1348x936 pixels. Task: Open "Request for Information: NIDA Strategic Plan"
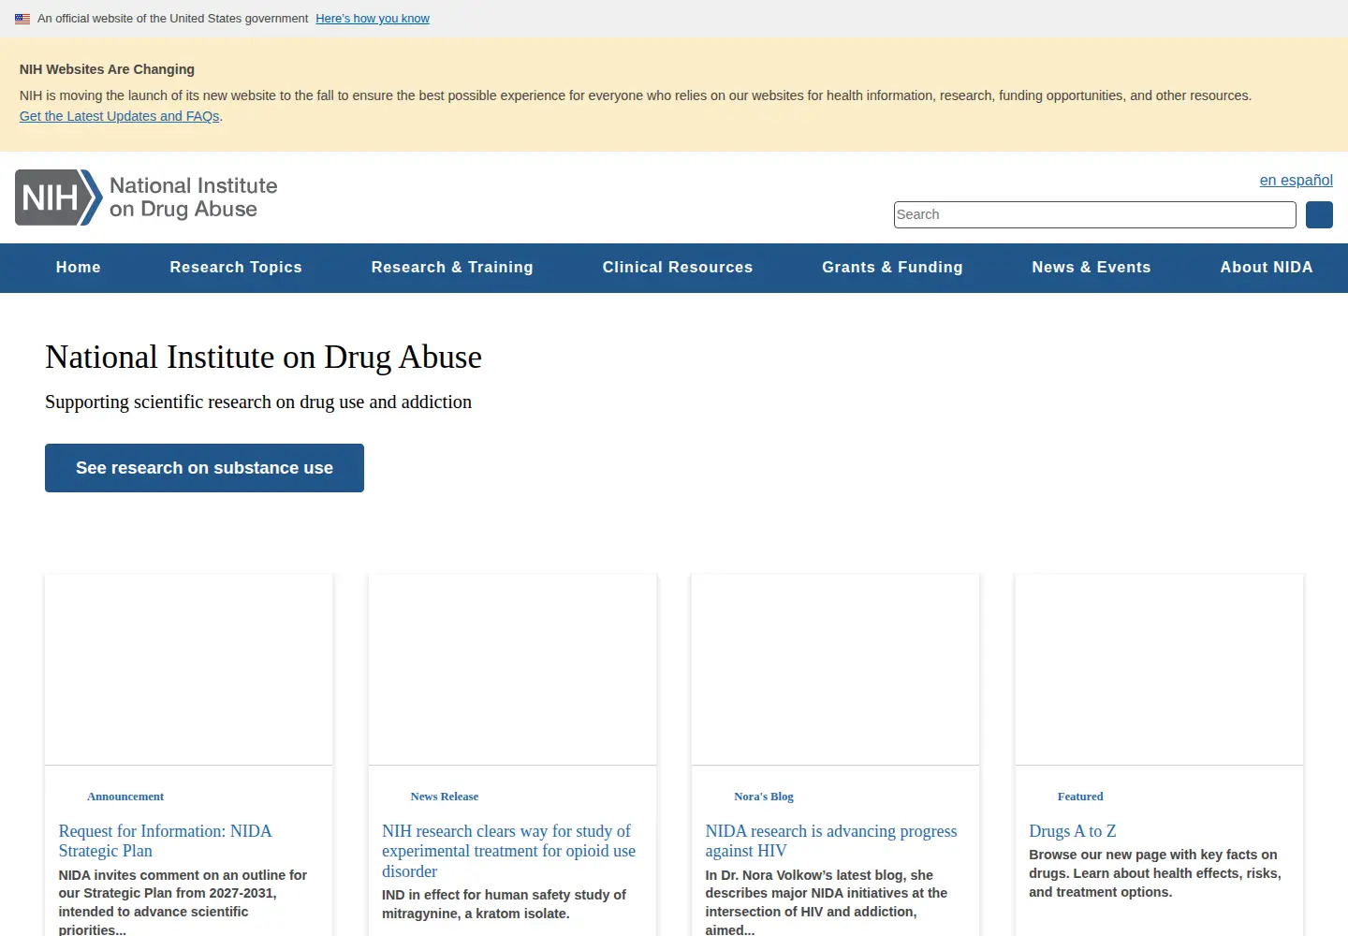165,841
